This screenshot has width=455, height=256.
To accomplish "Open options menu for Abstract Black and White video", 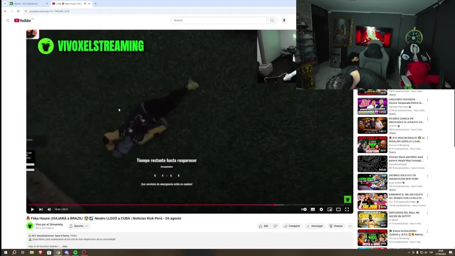I will (x=428, y=158).
